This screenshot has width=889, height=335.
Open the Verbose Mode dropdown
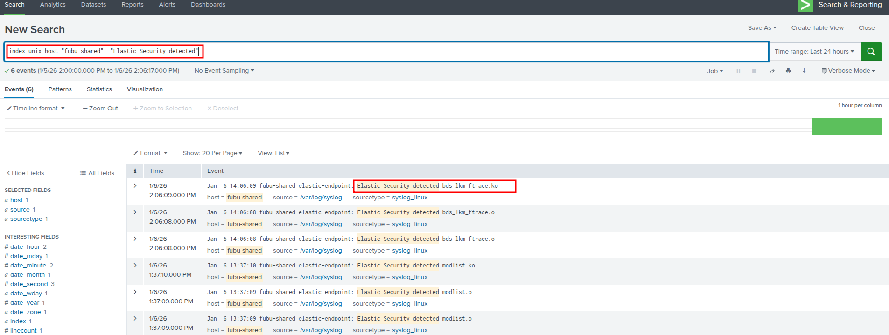(x=848, y=71)
